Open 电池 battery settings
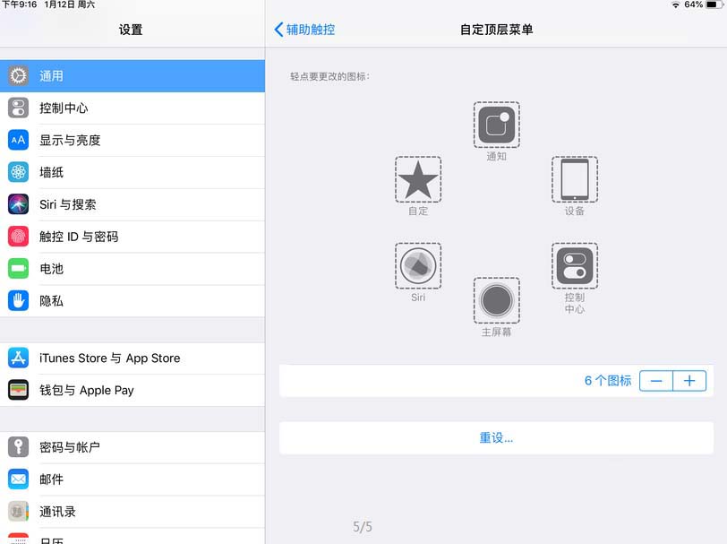The height and width of the screenshot is (544, 727). [133, 269]
